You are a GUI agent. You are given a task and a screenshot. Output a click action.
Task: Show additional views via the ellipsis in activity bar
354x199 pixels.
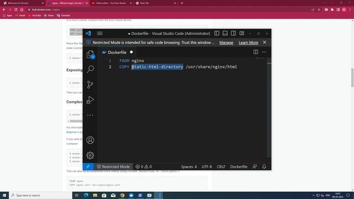[90, 116]
